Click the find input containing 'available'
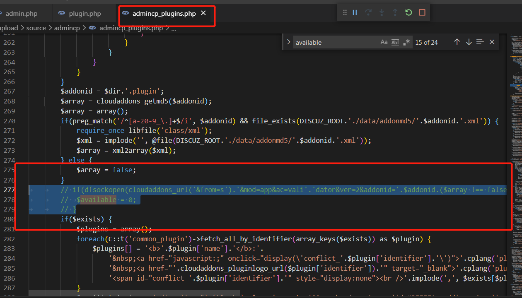Screen dimensions: 522x298 [336, 42]
